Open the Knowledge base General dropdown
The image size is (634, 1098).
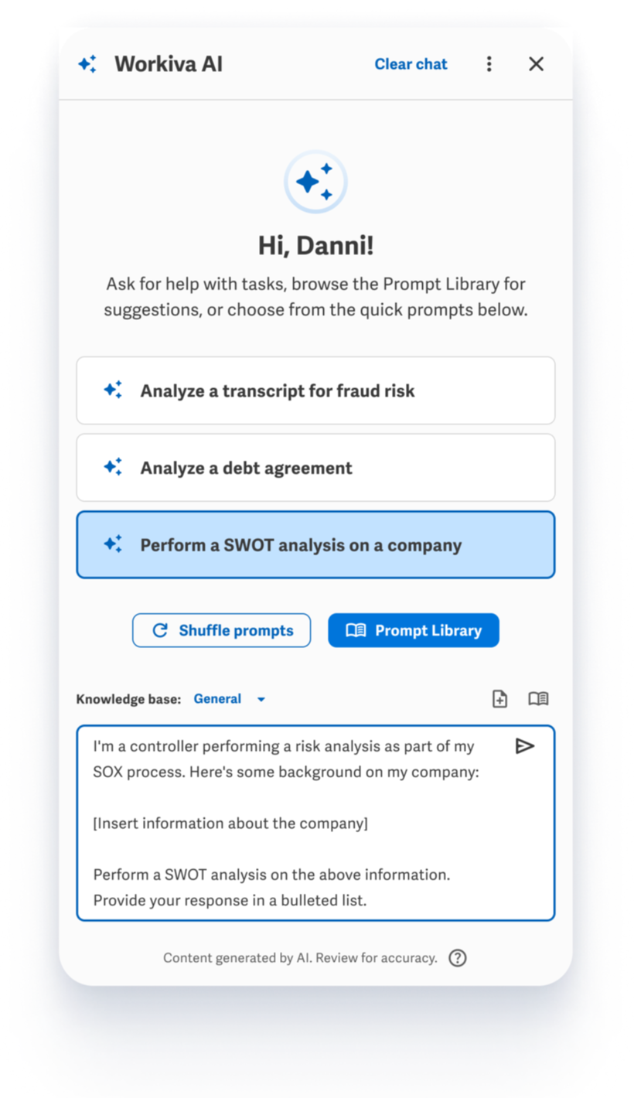[218, 699]
